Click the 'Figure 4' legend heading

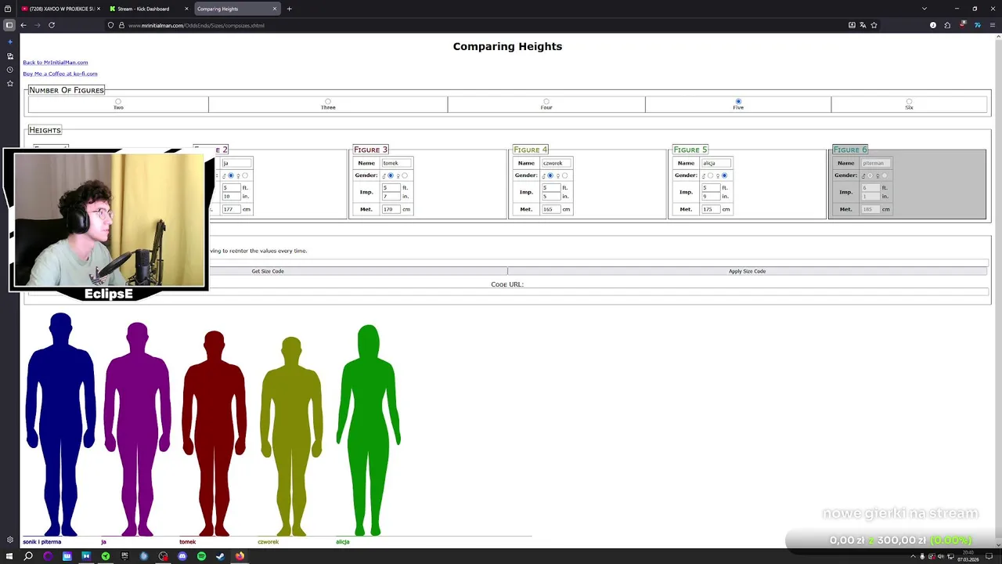pos(530,150)
